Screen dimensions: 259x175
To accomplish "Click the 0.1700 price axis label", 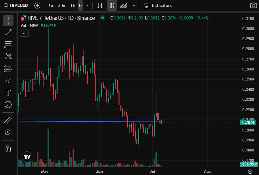I will (248, 160).
